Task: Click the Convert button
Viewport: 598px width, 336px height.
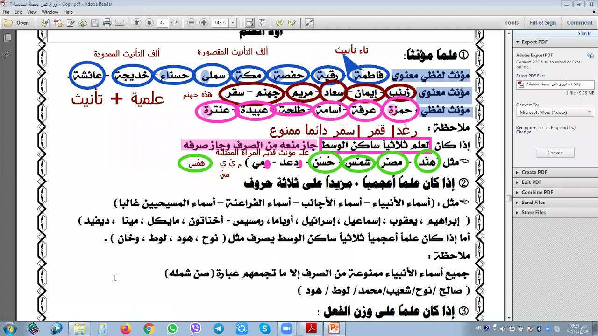Action: [x=555, y=153]
